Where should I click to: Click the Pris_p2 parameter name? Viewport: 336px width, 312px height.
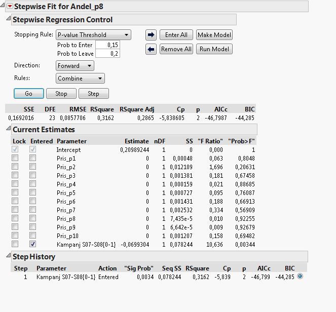66,167
